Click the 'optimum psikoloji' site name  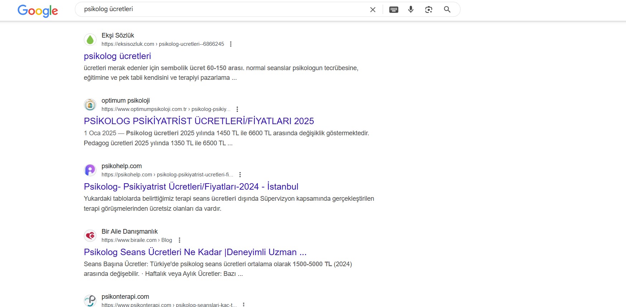point(126,101)
